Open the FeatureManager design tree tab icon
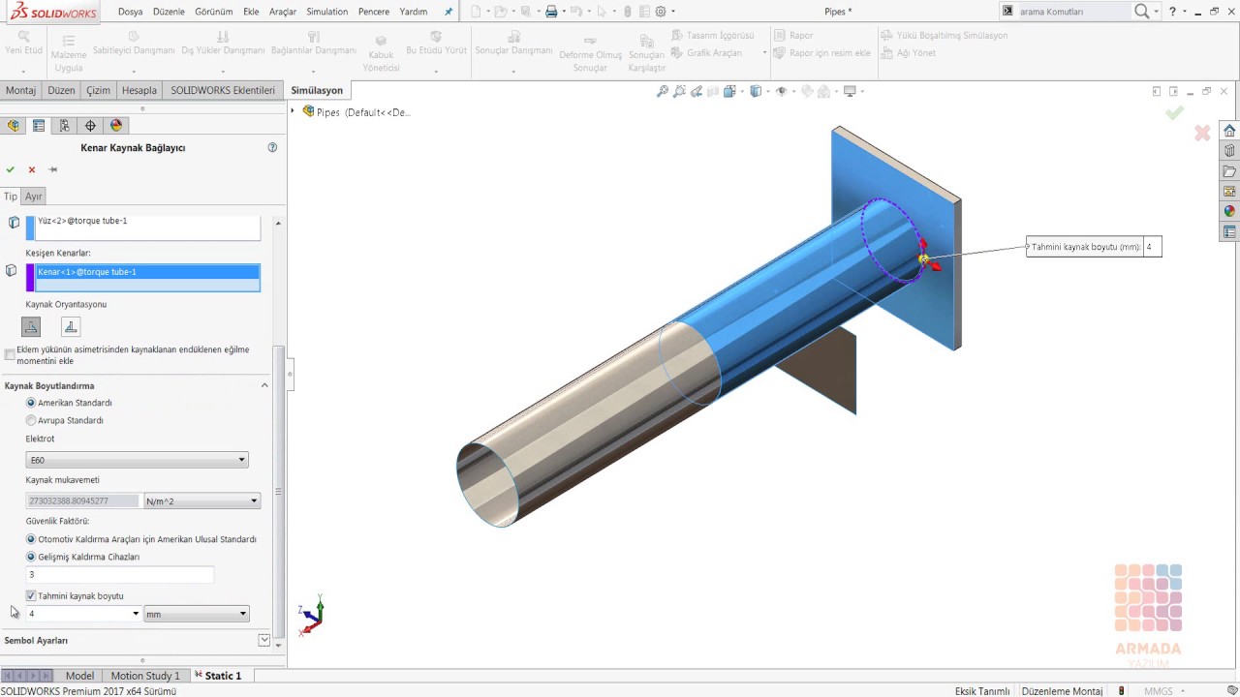 [x=14, y=125]
